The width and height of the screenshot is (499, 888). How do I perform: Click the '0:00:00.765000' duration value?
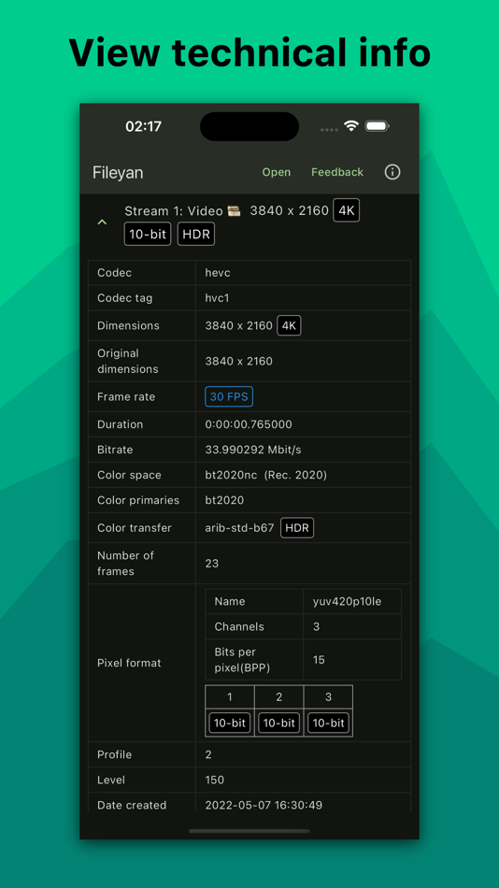(249, 424)
